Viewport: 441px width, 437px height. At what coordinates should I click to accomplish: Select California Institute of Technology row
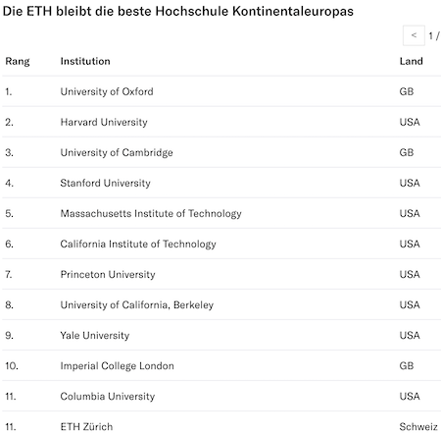(x=221, y=244)
